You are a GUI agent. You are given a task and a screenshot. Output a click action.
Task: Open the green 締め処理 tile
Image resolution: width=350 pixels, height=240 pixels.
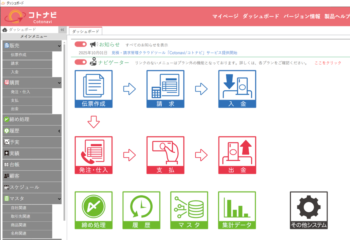coord(93,210)
